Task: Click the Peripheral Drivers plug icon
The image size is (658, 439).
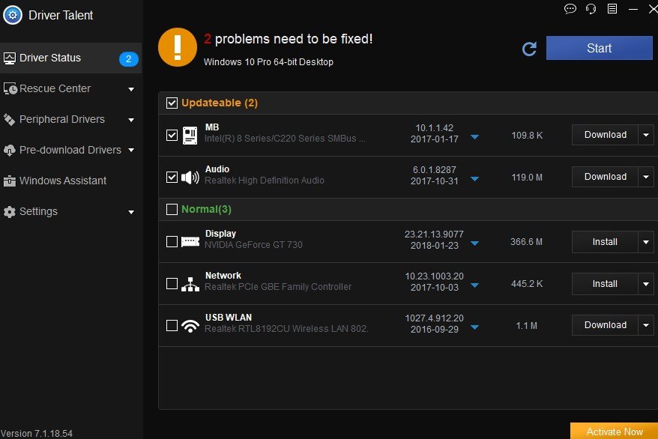Action: [9, 120]
